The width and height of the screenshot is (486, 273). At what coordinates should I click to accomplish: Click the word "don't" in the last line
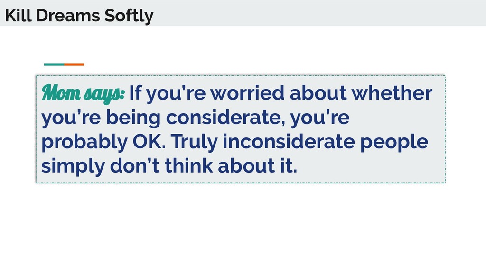coord(135,165)
